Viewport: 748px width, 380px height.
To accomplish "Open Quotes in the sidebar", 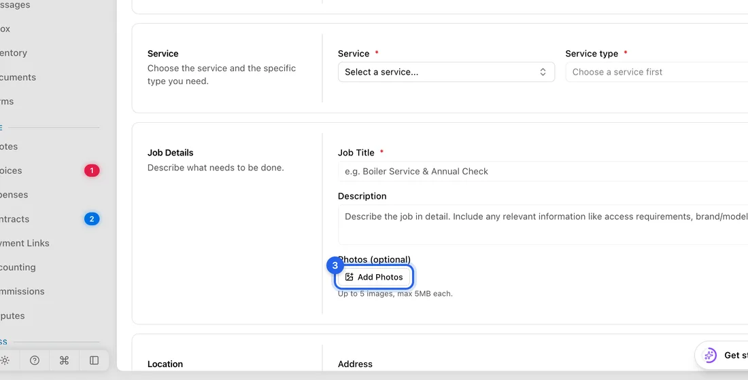I will [9, 147].
